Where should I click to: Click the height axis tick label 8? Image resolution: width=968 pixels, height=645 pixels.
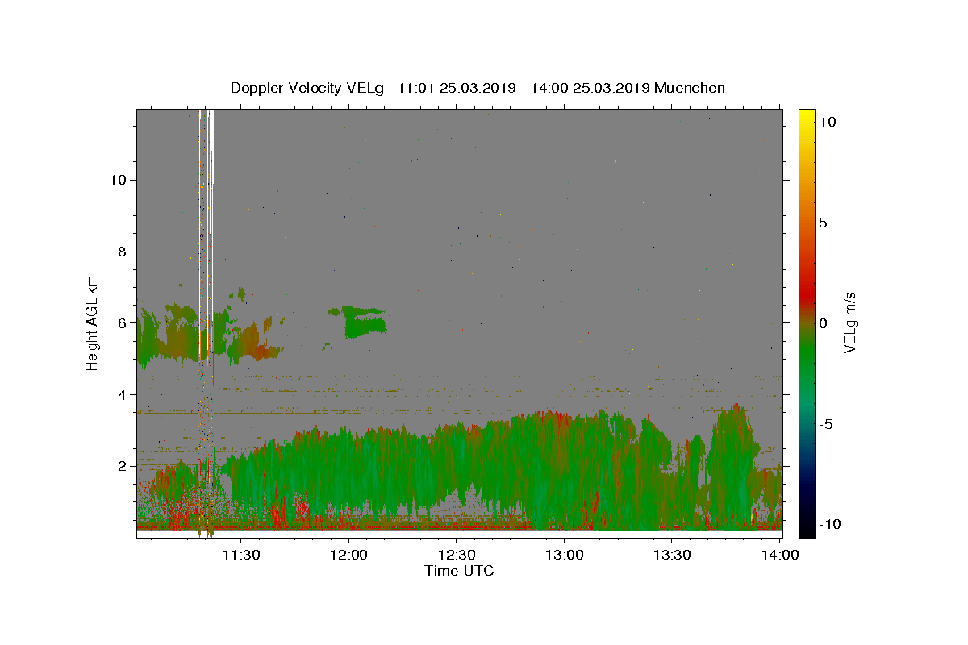point(121,252)
